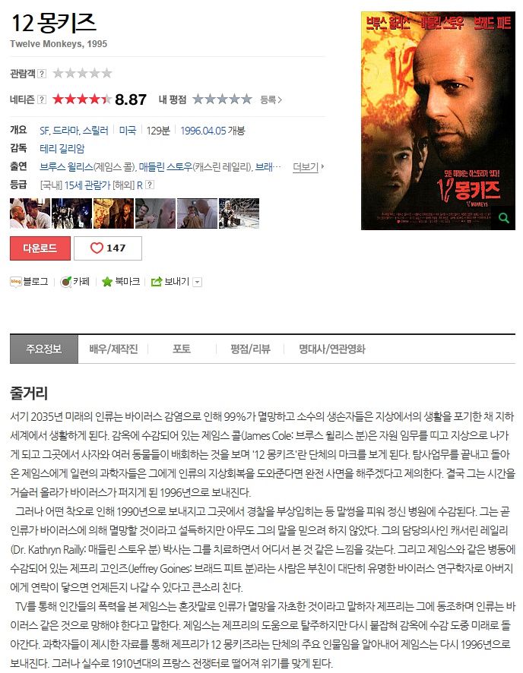Click the 보내기 share icon

[157, 282]
